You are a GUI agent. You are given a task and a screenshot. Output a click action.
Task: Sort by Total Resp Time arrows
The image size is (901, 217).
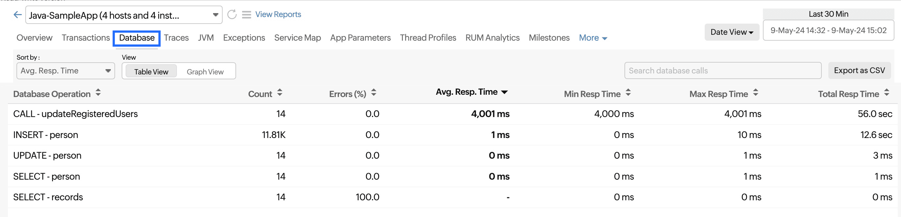pos(886,93)
